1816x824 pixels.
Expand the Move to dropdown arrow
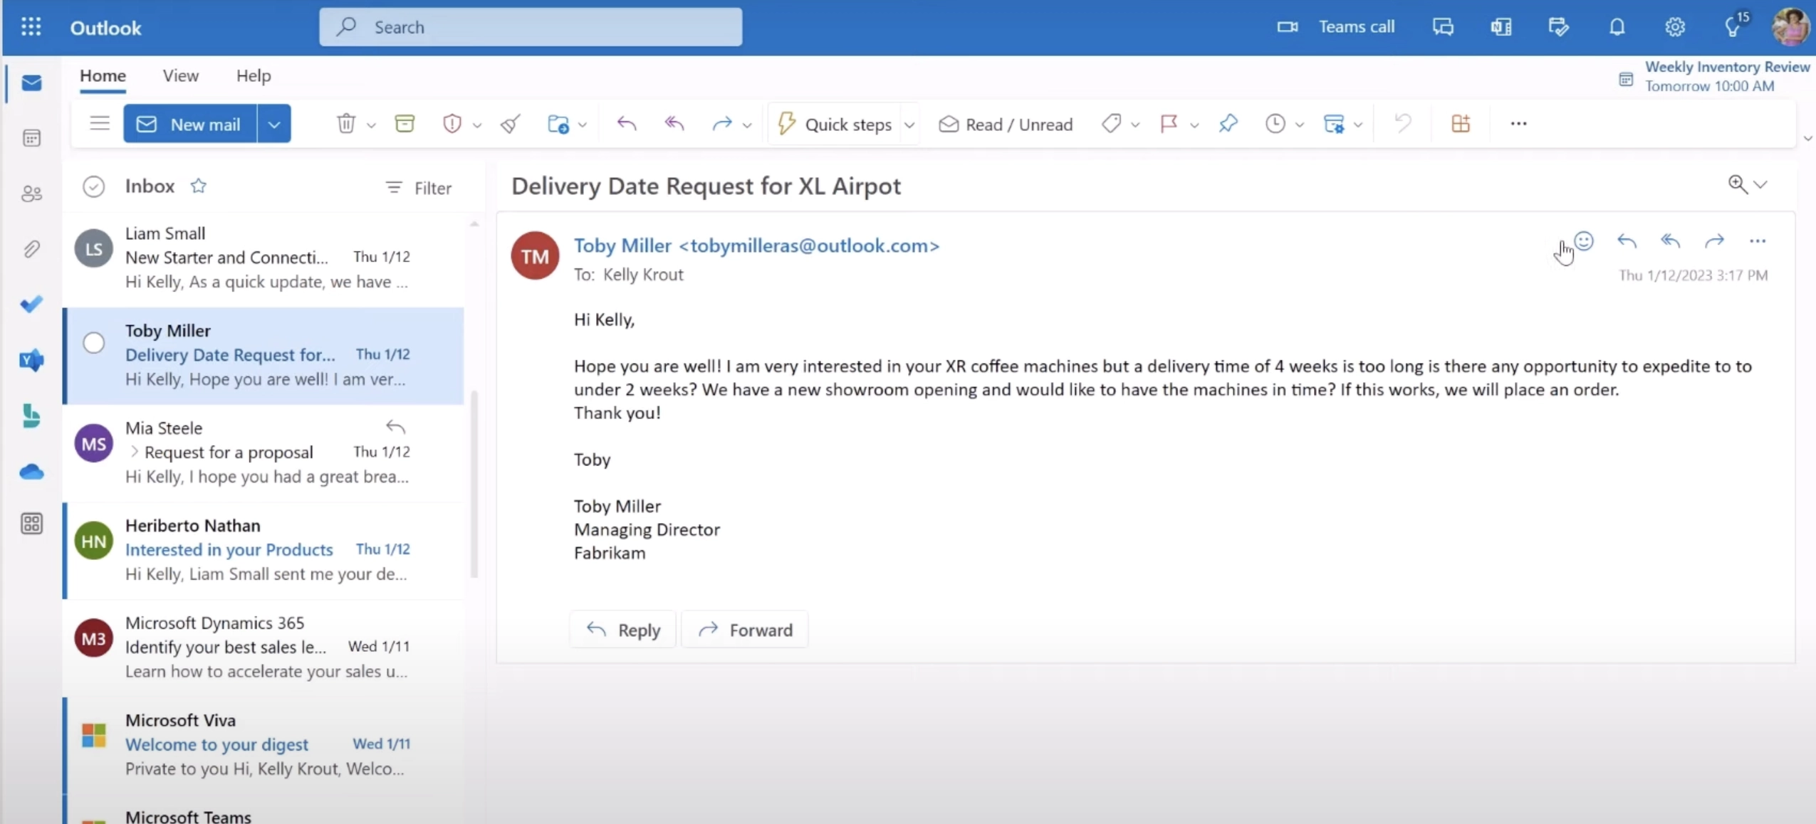coord(582,125)
